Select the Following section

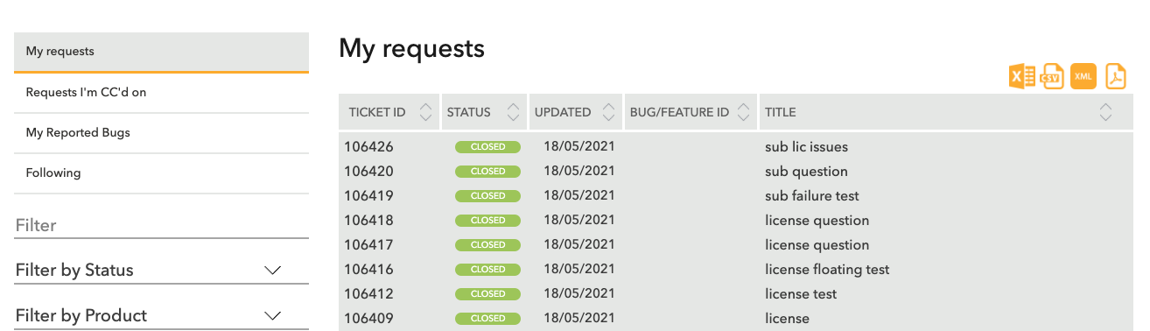click(162, 173)
